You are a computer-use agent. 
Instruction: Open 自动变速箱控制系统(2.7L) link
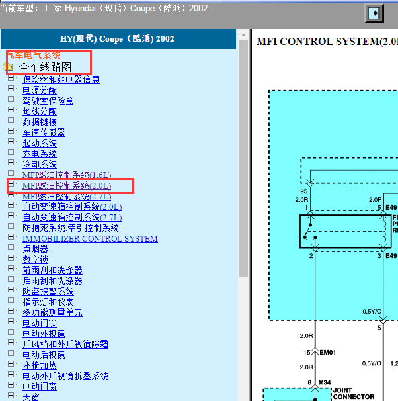pos(72,218)
